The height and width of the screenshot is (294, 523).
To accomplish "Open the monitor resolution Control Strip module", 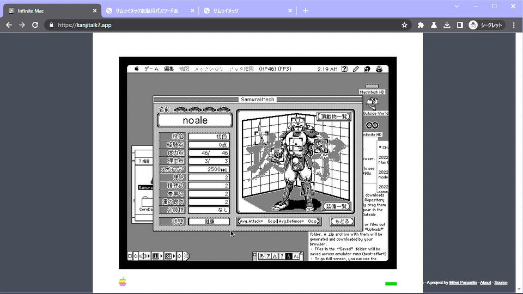I will (170, 256).
